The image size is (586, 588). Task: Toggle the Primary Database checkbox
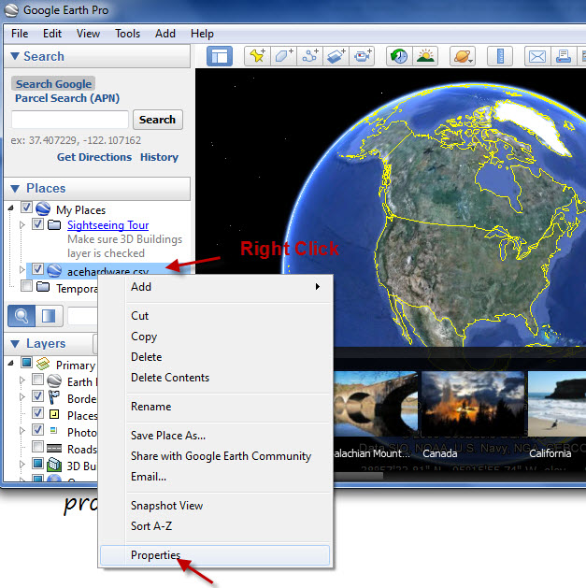click(26, 363)
